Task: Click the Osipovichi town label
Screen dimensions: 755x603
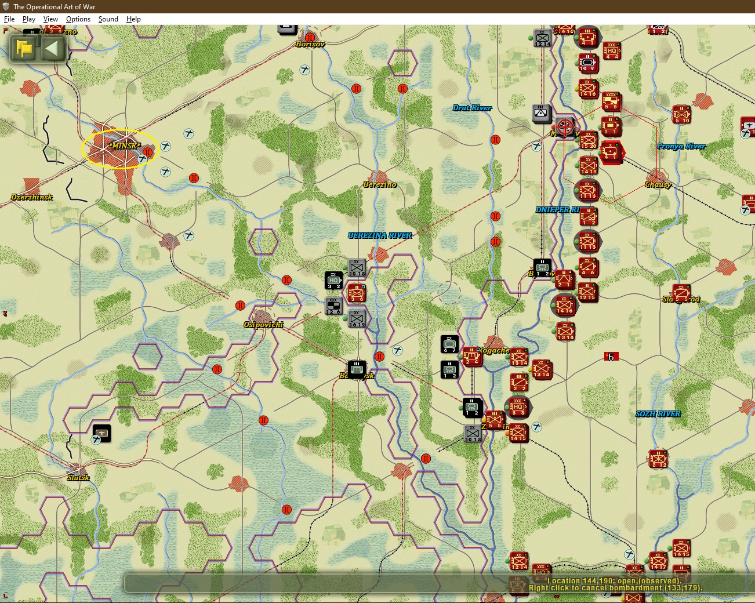Action: click(x=263, y=324)
